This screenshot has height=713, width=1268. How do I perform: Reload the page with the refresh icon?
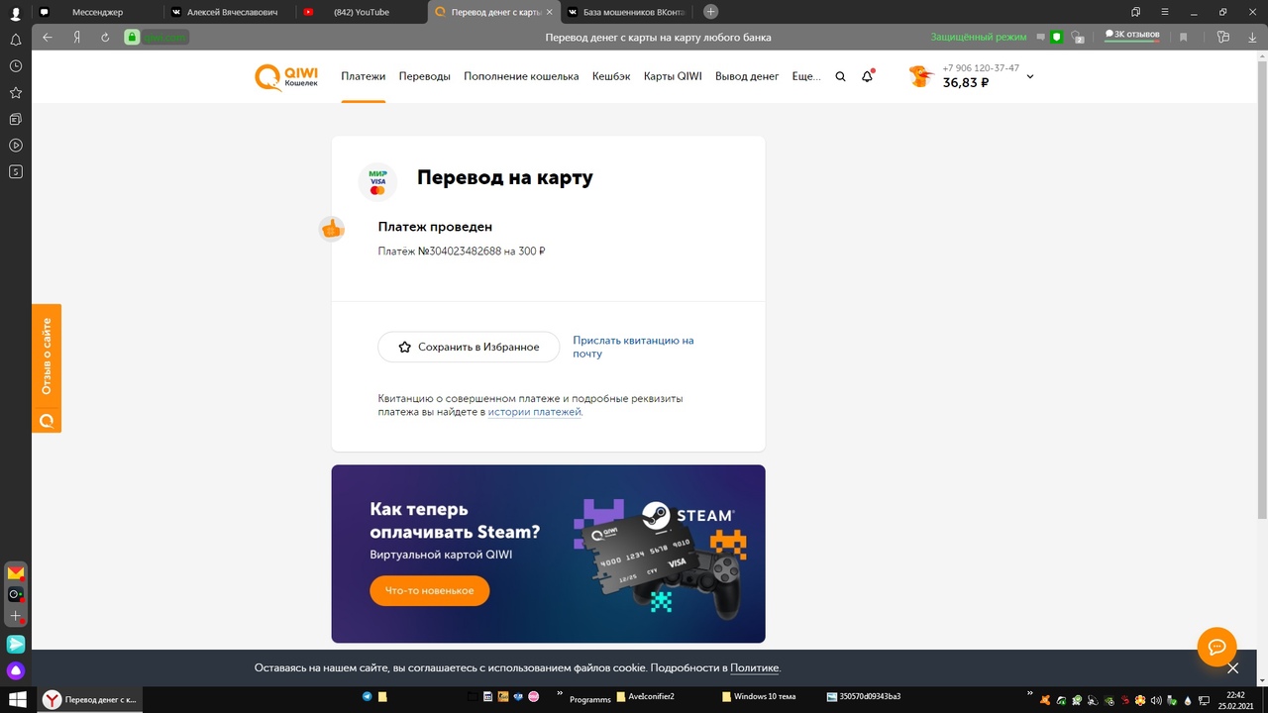coord(105,38)
